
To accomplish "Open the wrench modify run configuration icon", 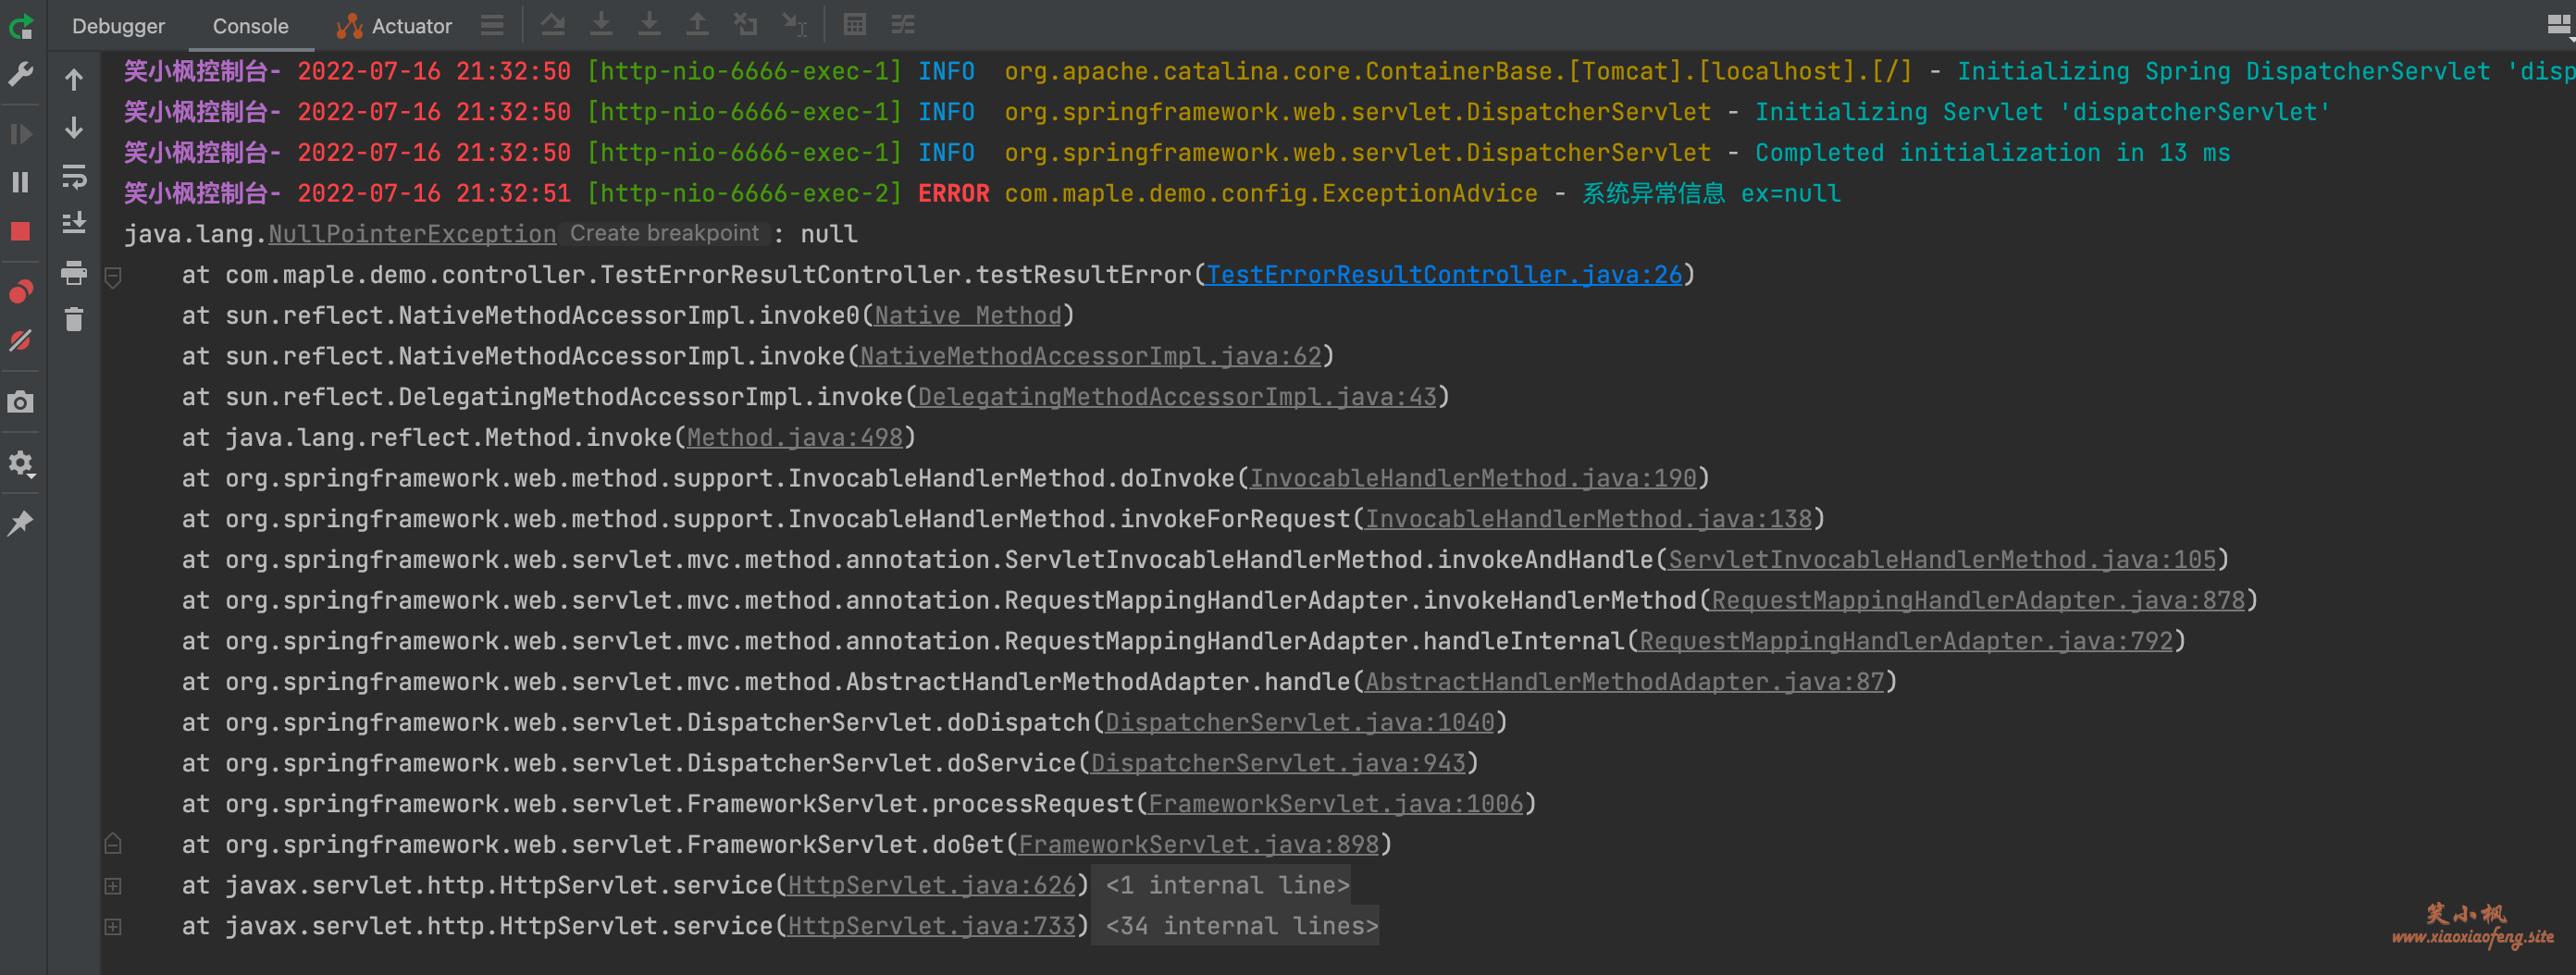I will 21,74.
